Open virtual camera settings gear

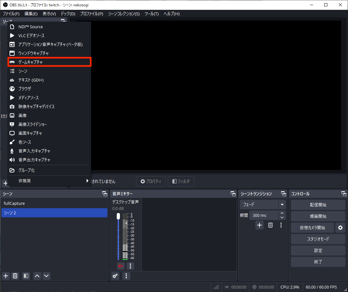point(340,228)
